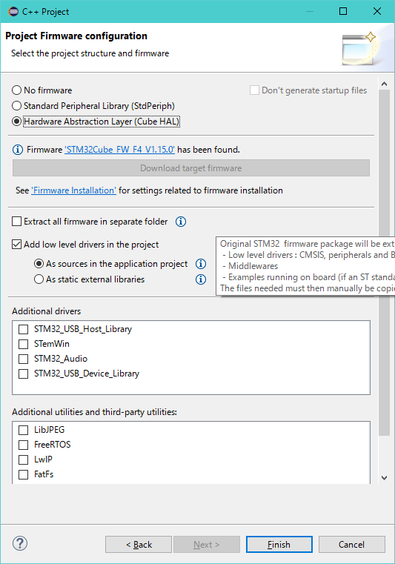The image size is (395, 564).
Task: Click the scrollbar up arrow
Action: point(384,84)
